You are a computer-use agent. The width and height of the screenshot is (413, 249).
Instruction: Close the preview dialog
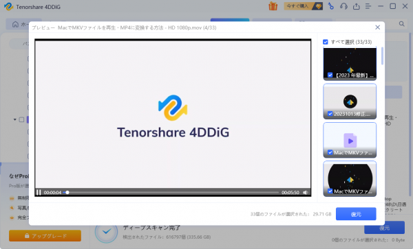(377, 27)
